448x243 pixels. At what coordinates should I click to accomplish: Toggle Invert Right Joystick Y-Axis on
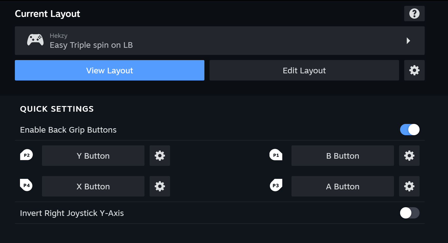tap(410, 213)
